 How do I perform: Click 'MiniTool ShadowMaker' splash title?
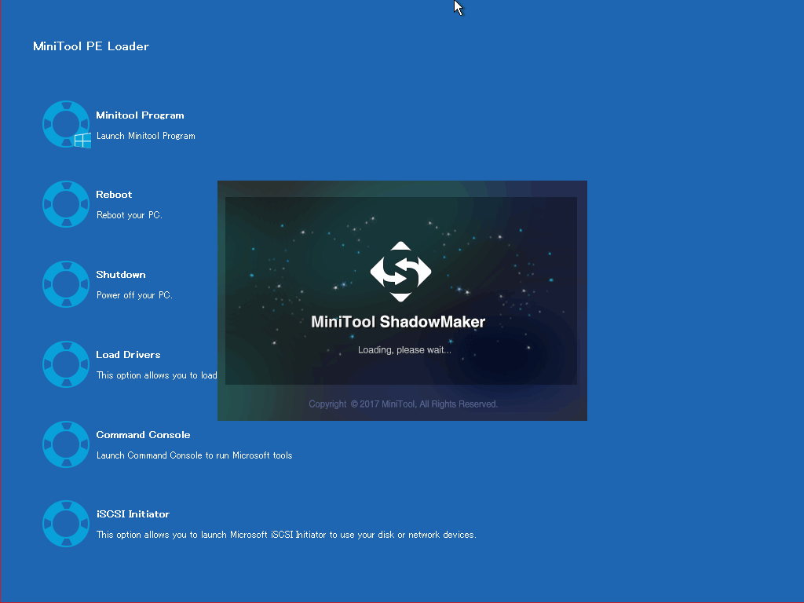pyautogui.click(x=398, y=321)
